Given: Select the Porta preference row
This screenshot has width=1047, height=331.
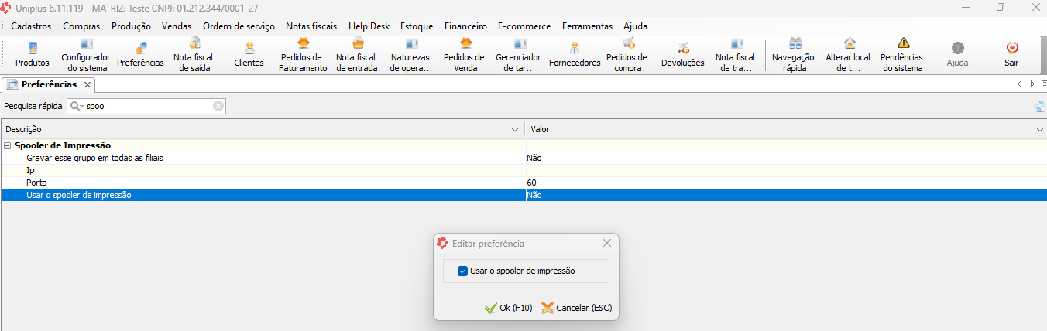Looking at the screenshot, I should coord(263,183).
